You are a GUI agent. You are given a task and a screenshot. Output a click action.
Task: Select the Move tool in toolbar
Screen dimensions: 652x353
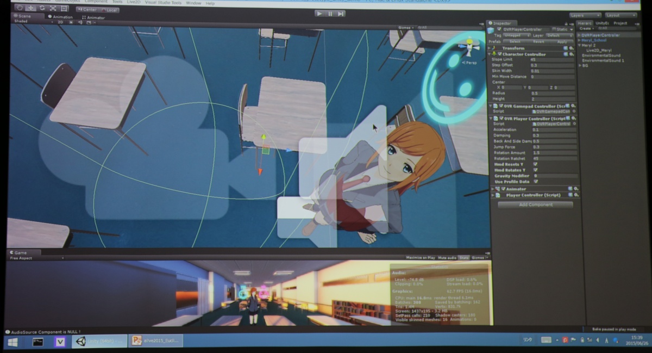click(x=31, y=8)
